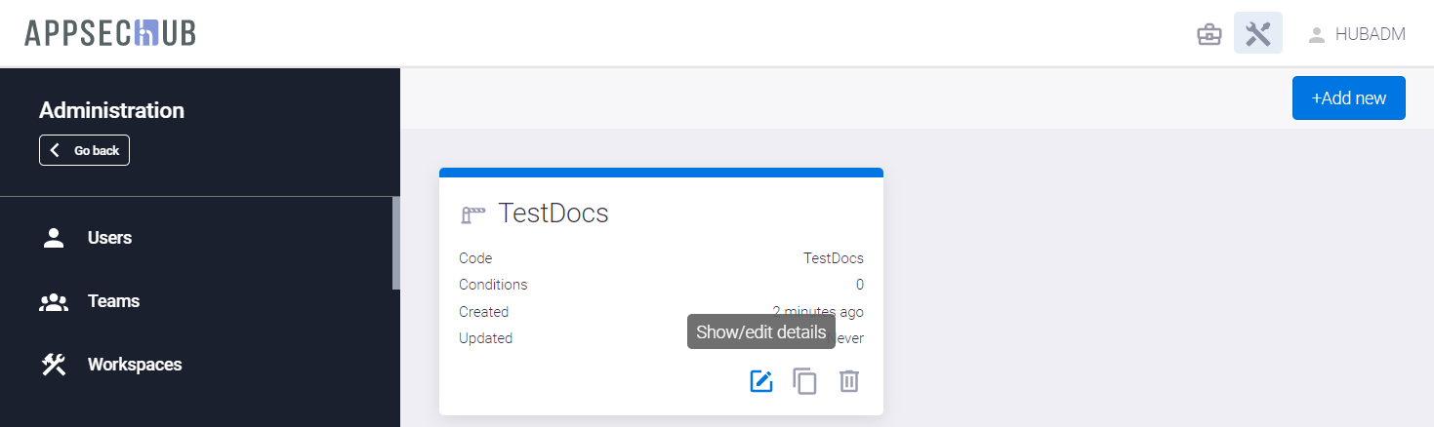Copy the TestDocs card
1434x427 pixels.
(804, 381)
